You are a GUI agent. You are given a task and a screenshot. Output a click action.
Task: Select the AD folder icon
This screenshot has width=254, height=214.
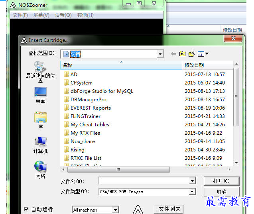(x=66, y=74)
